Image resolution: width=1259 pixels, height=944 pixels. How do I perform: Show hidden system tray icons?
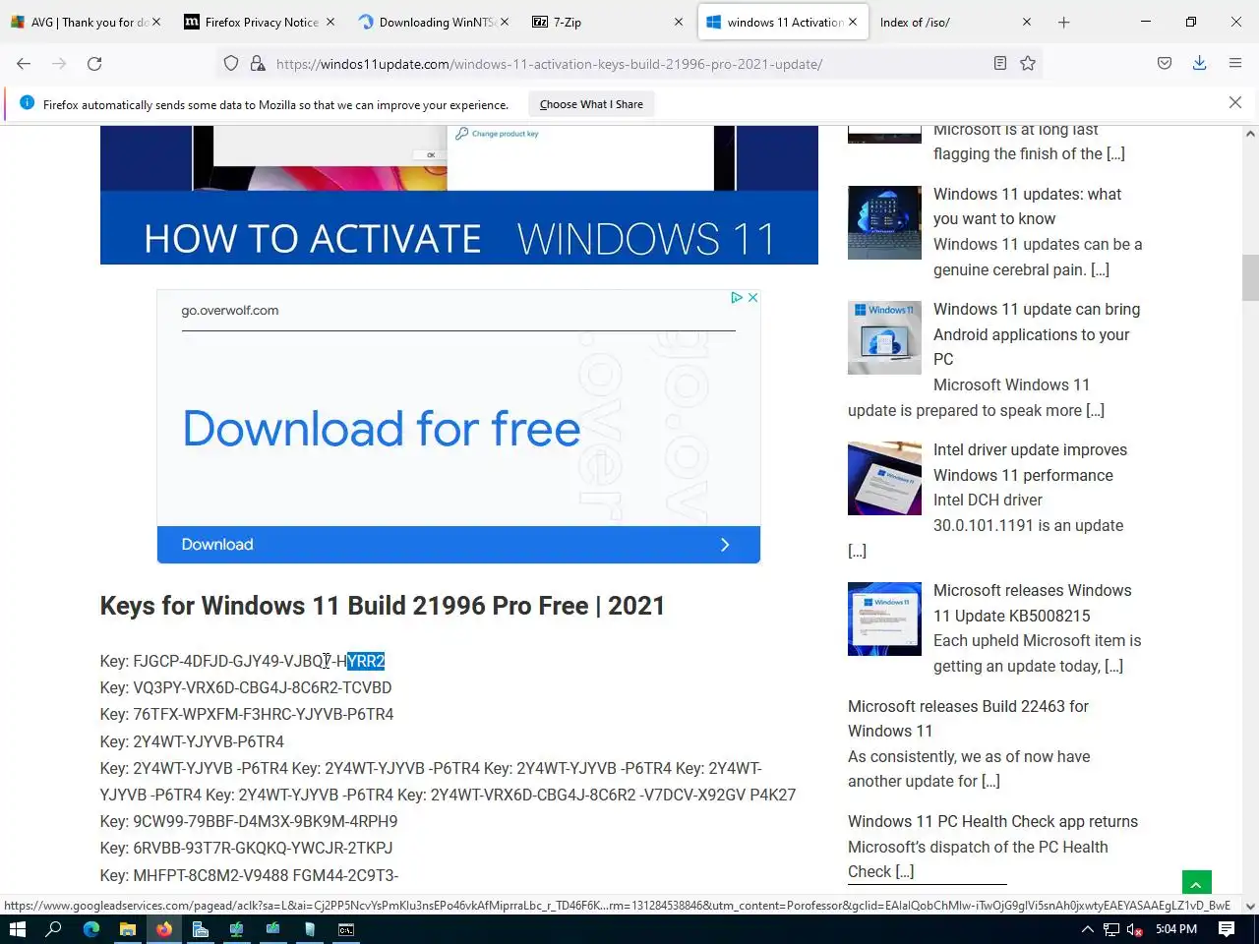1087,929
